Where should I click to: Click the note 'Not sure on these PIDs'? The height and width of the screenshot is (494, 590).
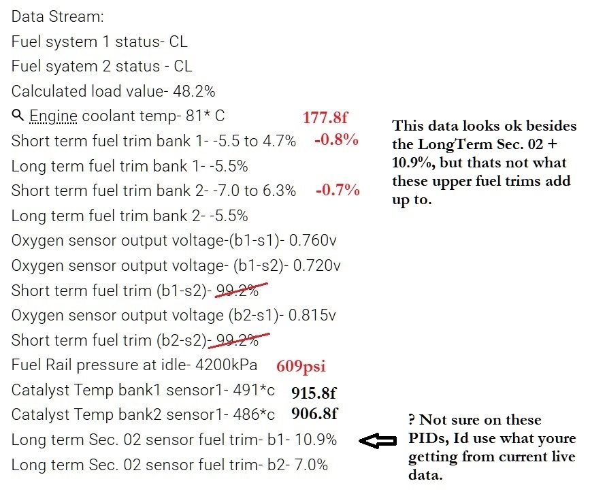coord(489,447)
